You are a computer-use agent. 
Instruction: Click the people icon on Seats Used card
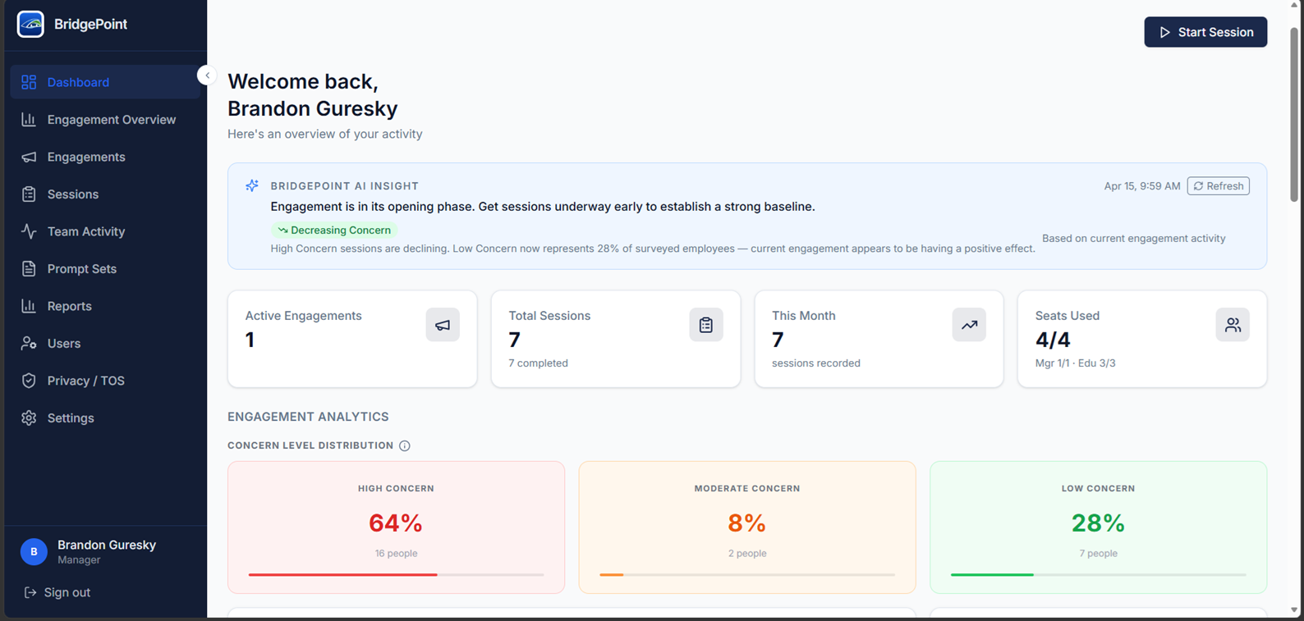pos(1233,325)
